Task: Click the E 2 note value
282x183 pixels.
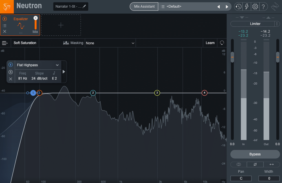Action: 54,79
